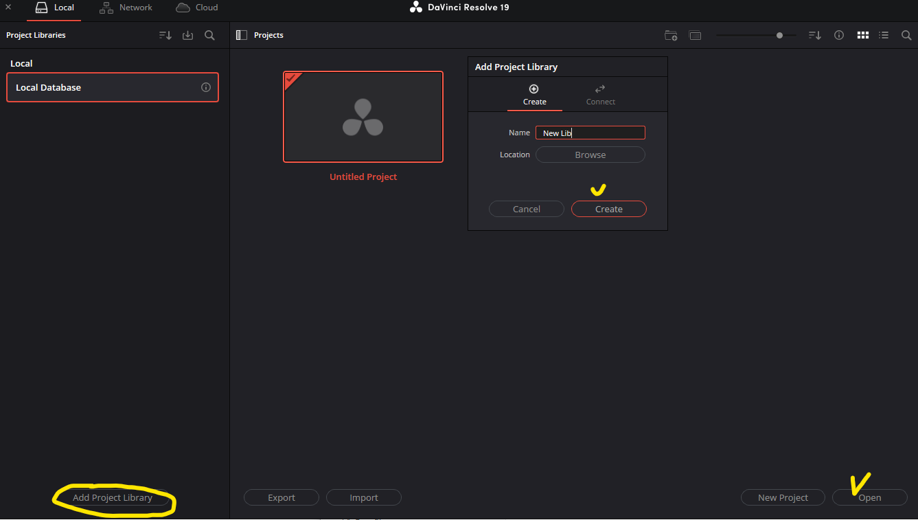The width and height of the screenshot is (918, 520).
Task: Click the thumbnail preview icon in the Projects toolbar
Action: click(x=696, y=35)
